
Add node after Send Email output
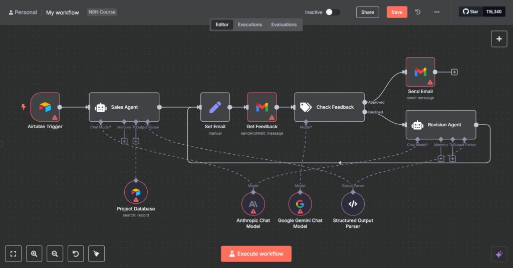pos(454,72)
